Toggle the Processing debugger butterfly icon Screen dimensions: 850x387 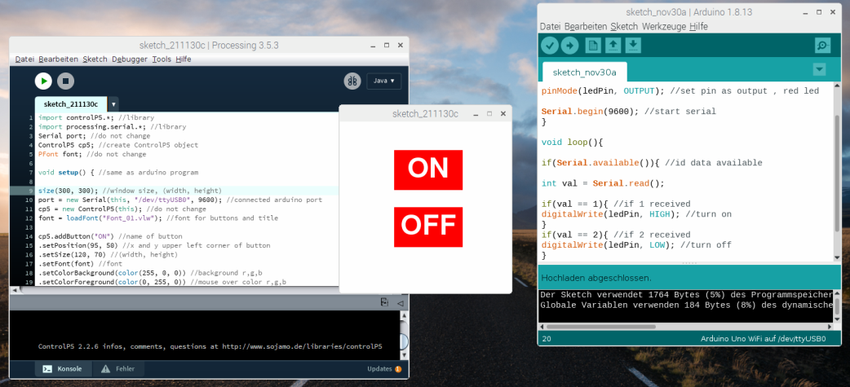pos(352,81)
